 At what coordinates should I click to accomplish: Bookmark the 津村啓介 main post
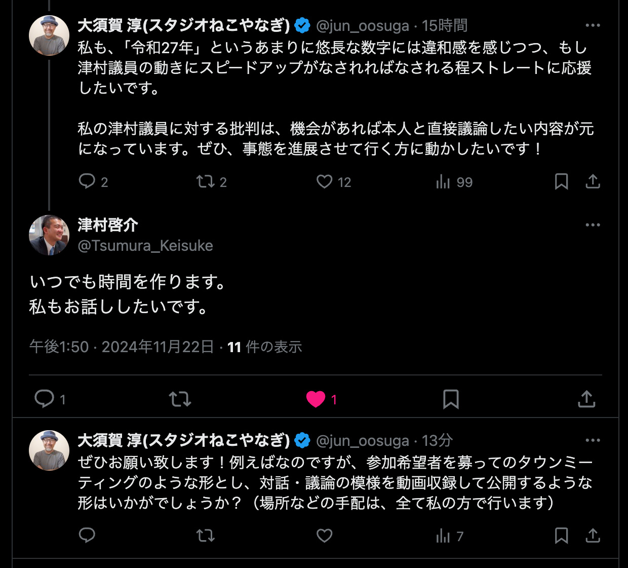(x=451, y=399)
